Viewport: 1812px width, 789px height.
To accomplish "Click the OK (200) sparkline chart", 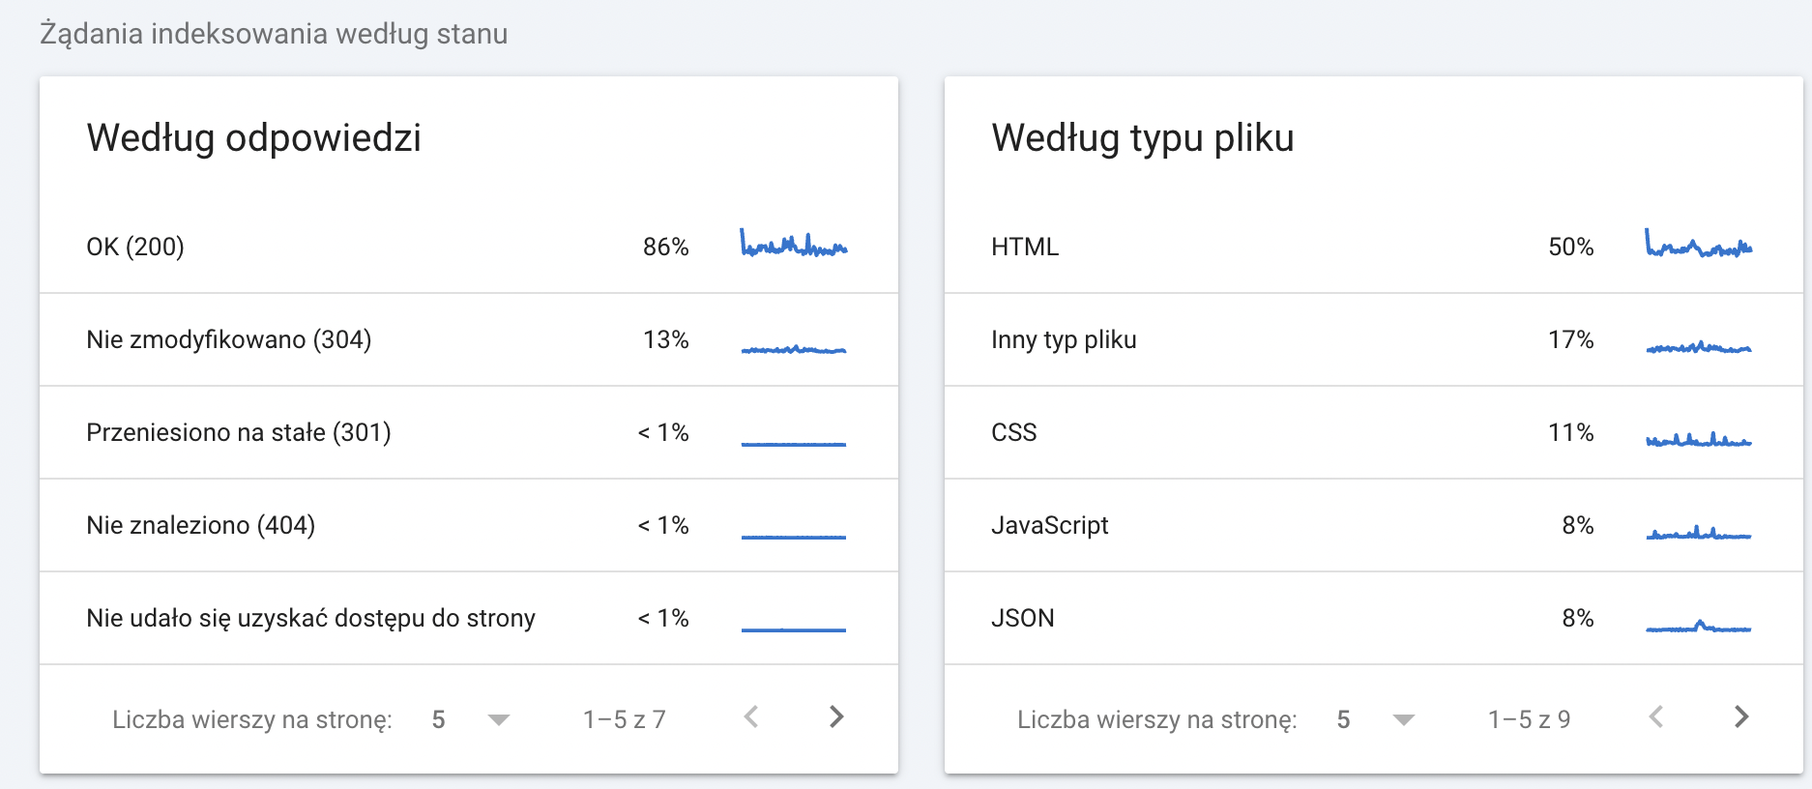I will tap(793, 244).
